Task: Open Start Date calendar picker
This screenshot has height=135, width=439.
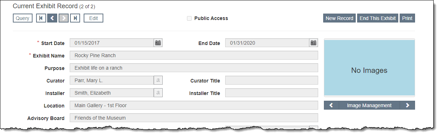Action: click(x=158, y=43)
